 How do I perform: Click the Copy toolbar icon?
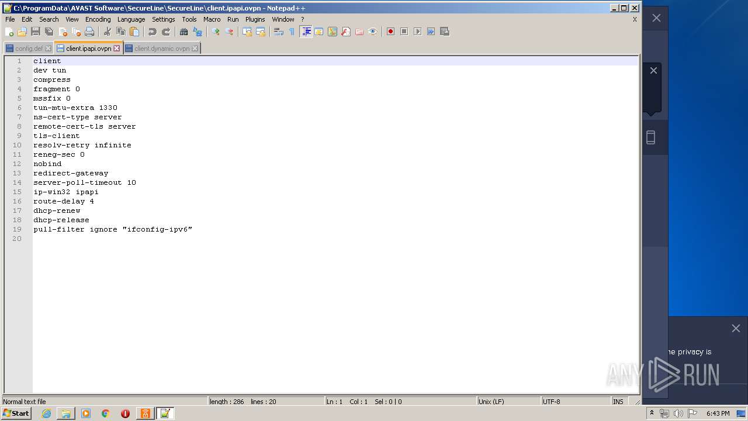click(x=121, y=32)
